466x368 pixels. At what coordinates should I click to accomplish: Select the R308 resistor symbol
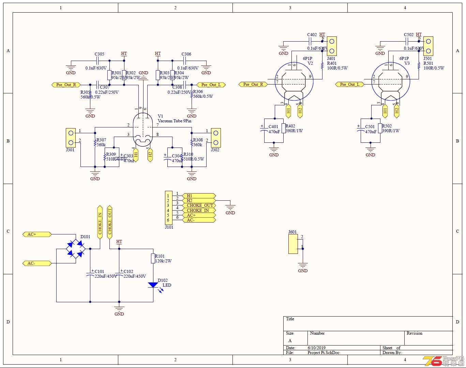192,143
